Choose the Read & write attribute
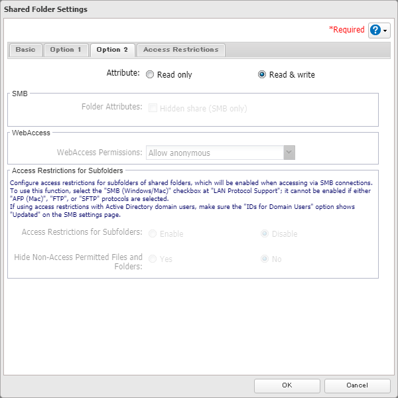 (262, 75)
